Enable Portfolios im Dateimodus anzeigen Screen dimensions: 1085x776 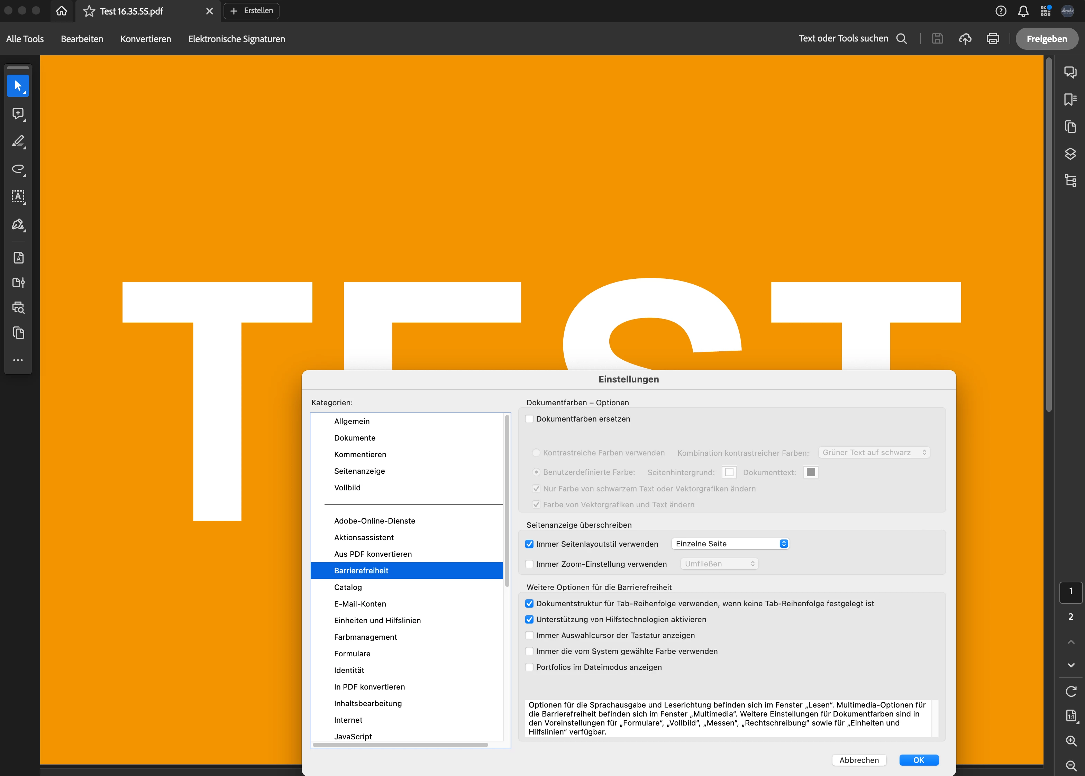click(x=529, y=667)
